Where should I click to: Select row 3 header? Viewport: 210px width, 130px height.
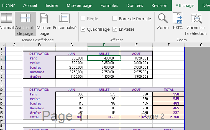[x=3, y=58]
